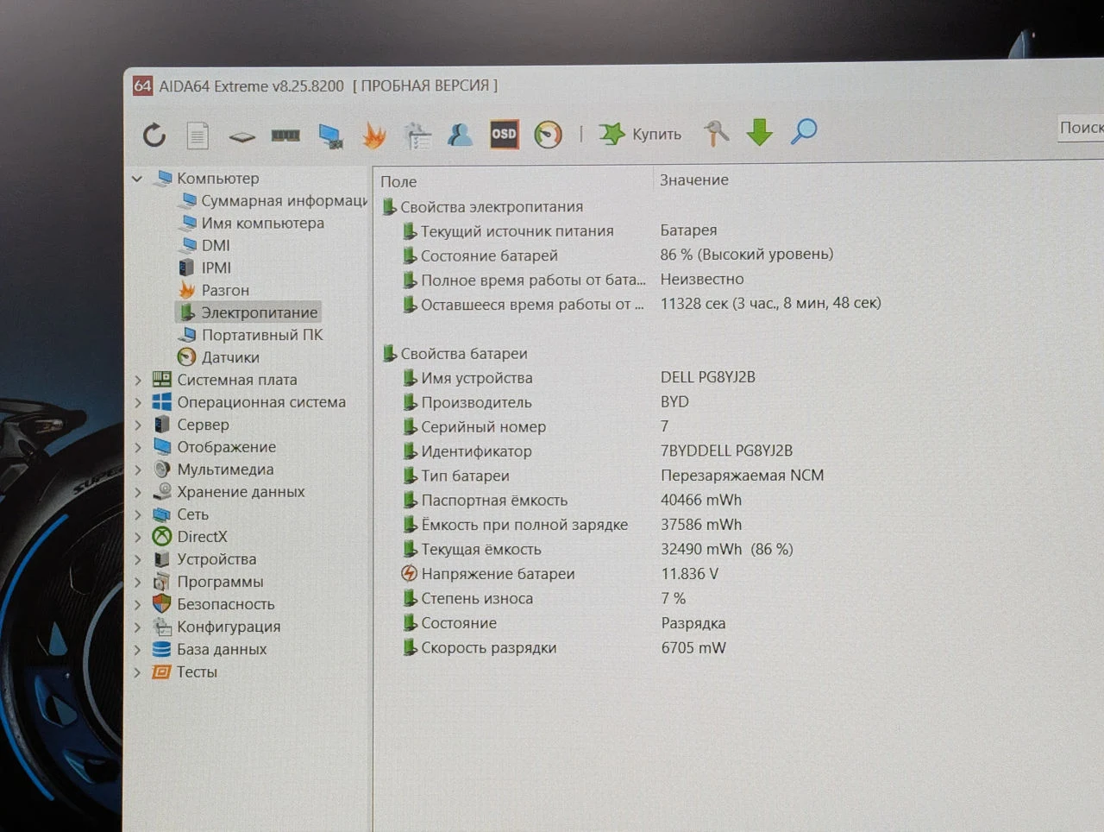The image size is (1104, 832).
Task: Open preferences with wrench icon
Action: click(716, 133)
